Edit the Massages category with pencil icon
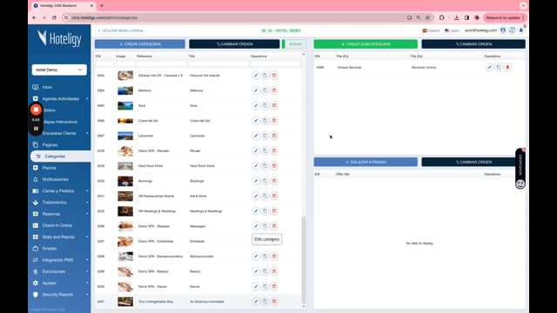The width and height of the screenshot is (557, 313). coord(256,226)
